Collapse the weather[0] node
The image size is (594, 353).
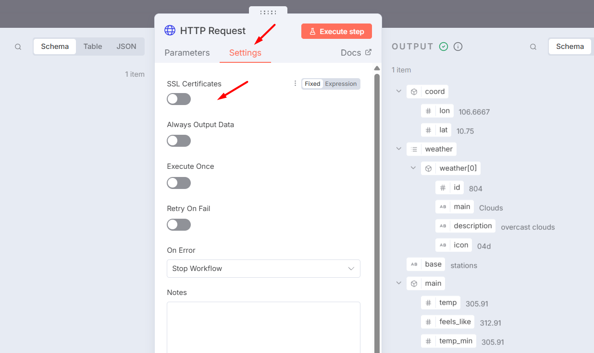413,168
